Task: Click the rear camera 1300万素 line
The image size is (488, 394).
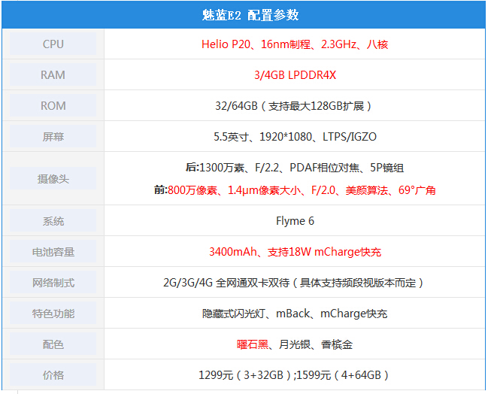Action: pyautogui.click(x=295, y=168)
